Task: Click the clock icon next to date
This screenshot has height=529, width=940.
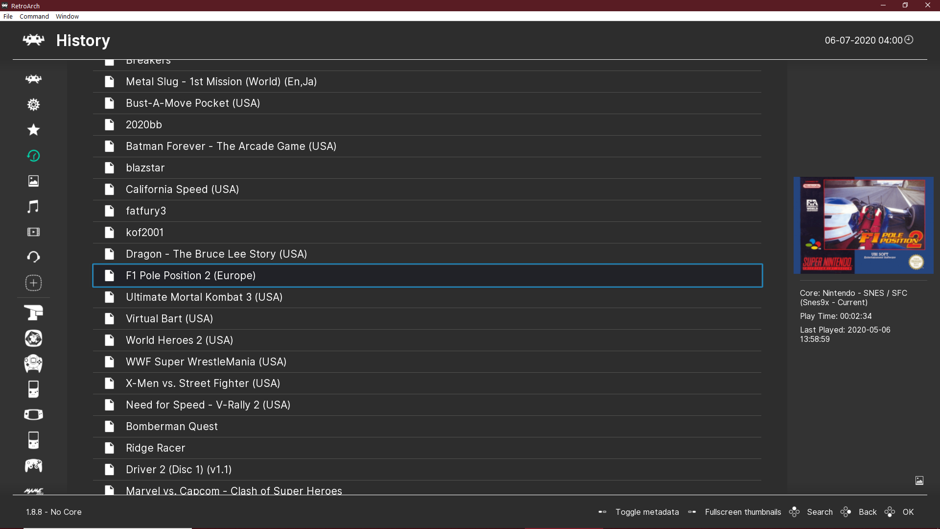Action: (x=909, y=40)
